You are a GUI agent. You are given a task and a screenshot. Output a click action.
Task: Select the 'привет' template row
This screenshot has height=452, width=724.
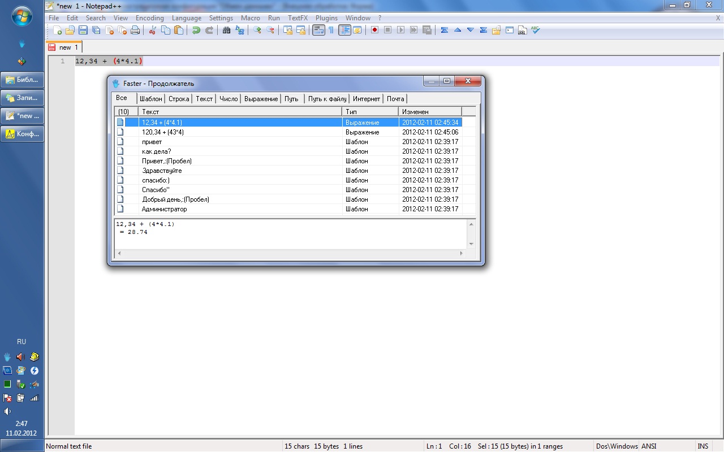289,142
